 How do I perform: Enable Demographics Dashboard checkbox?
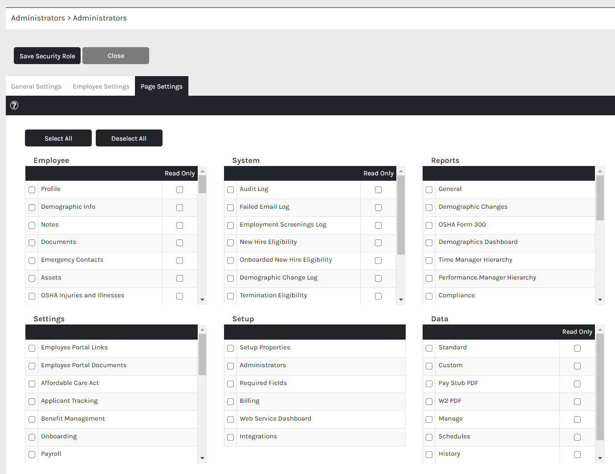(429, 243)
